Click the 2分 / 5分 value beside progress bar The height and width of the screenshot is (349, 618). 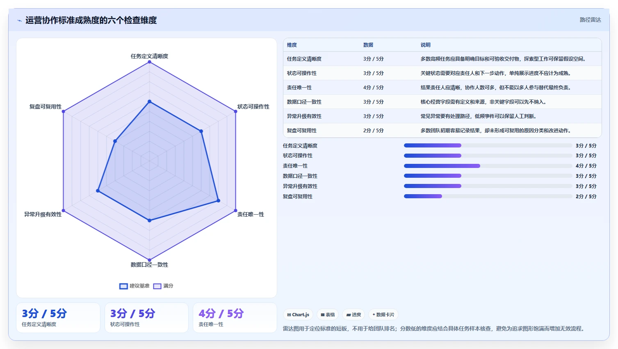(x=586, y=197)
